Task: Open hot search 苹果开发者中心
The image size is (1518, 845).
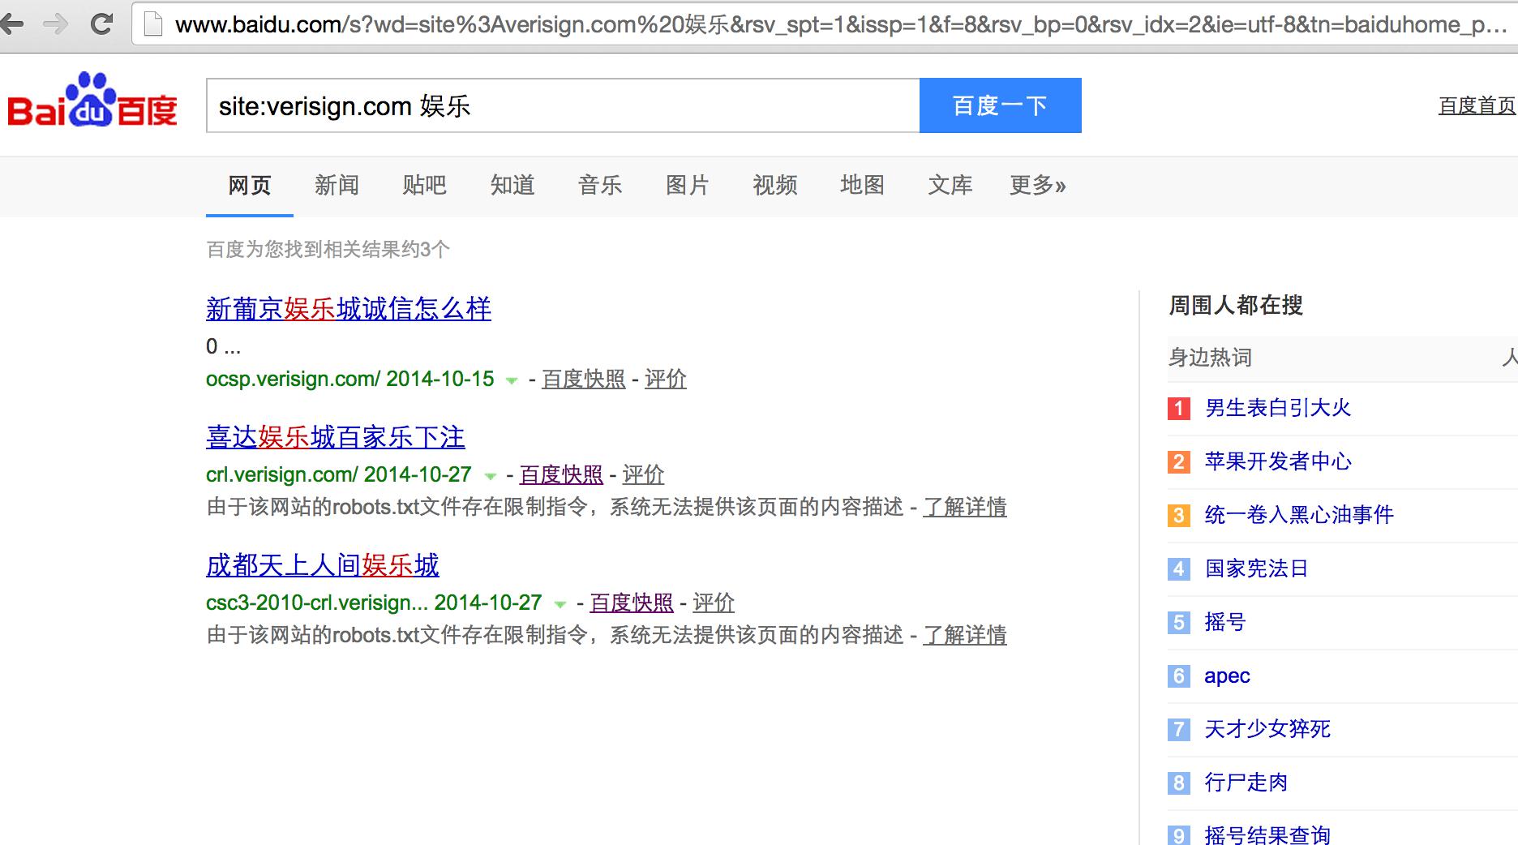Action: pyautogui.click(x=1278, y=461)
